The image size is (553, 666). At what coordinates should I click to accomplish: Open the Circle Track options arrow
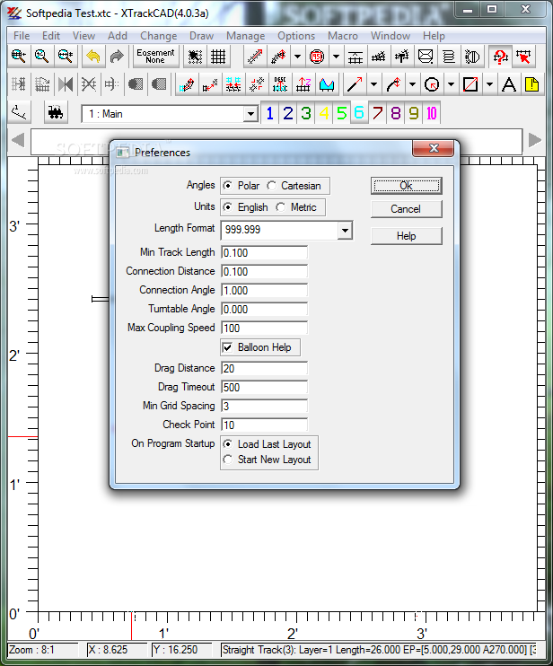tap(337, 56)
